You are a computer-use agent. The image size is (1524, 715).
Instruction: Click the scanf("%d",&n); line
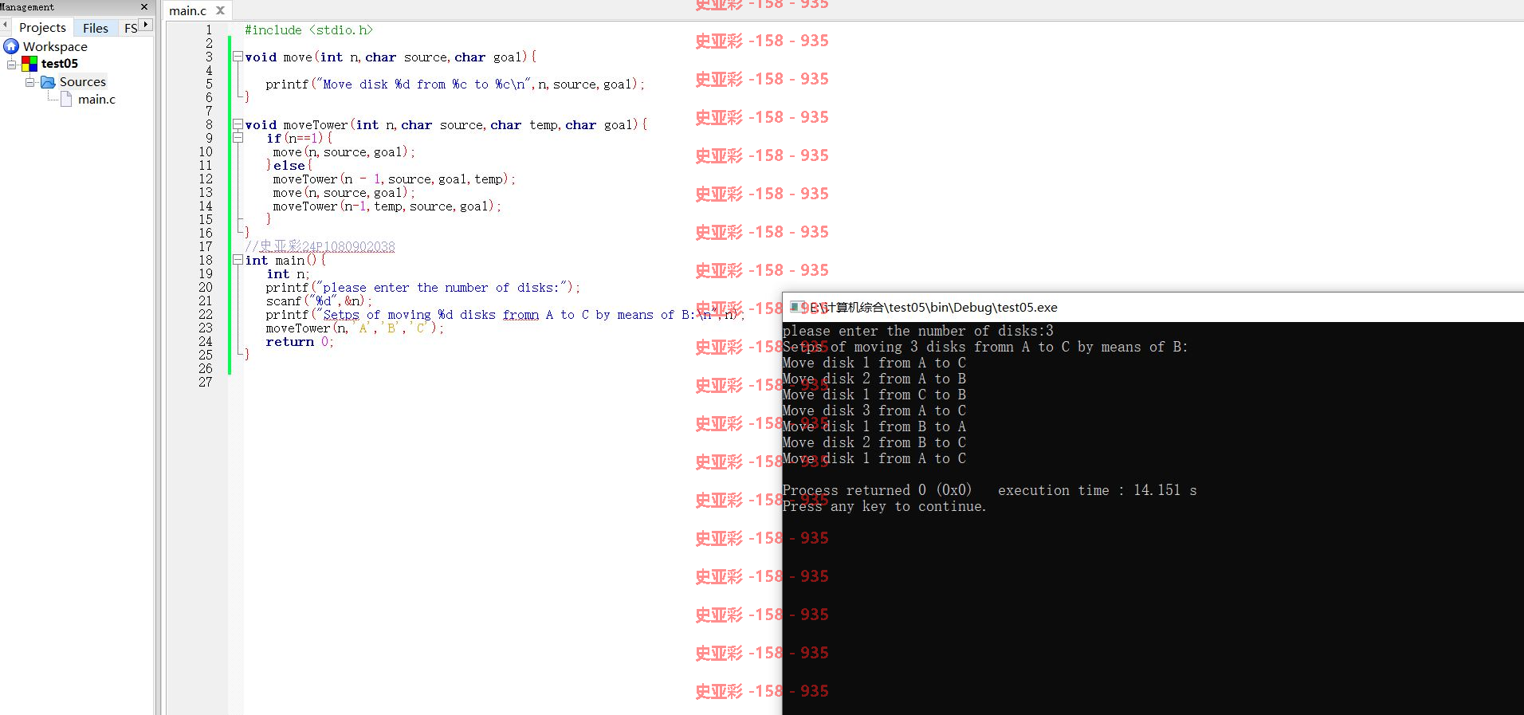click(319, 301)
